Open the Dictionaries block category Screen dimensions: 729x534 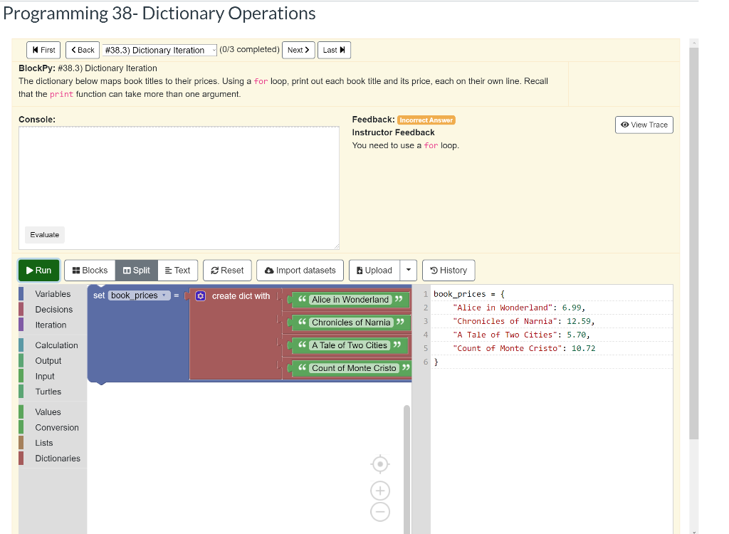pos(58,458)
